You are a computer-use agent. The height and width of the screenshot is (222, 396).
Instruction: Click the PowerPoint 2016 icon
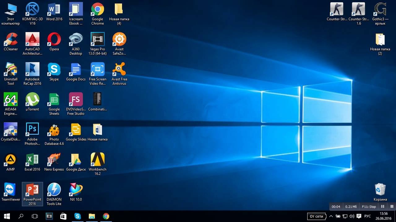pyautogui.click(x=32, y=194)
